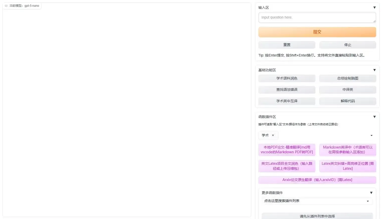Click the 插件可读取"输入区"文本 hint text
This screenshot has width=383, height=219.
coord(298,124)
